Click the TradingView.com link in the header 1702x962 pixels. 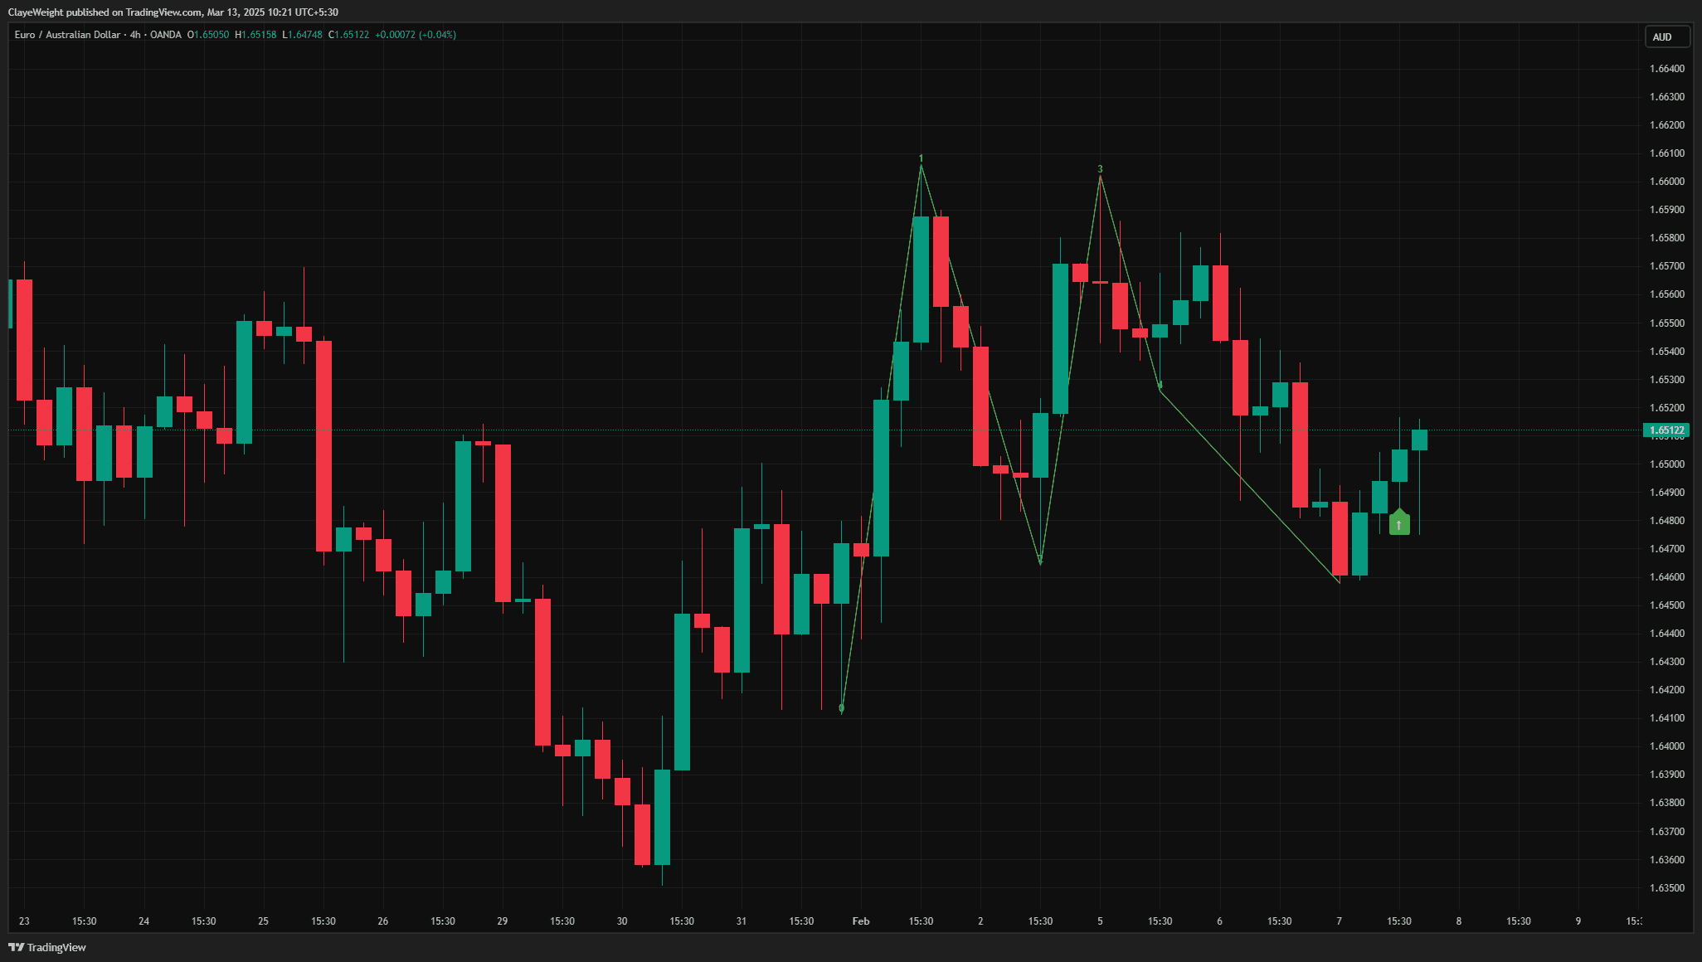coord(158,12)
